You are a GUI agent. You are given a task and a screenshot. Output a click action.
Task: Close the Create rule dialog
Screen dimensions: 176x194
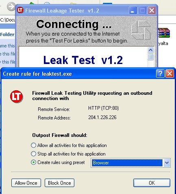pos(169,74)
